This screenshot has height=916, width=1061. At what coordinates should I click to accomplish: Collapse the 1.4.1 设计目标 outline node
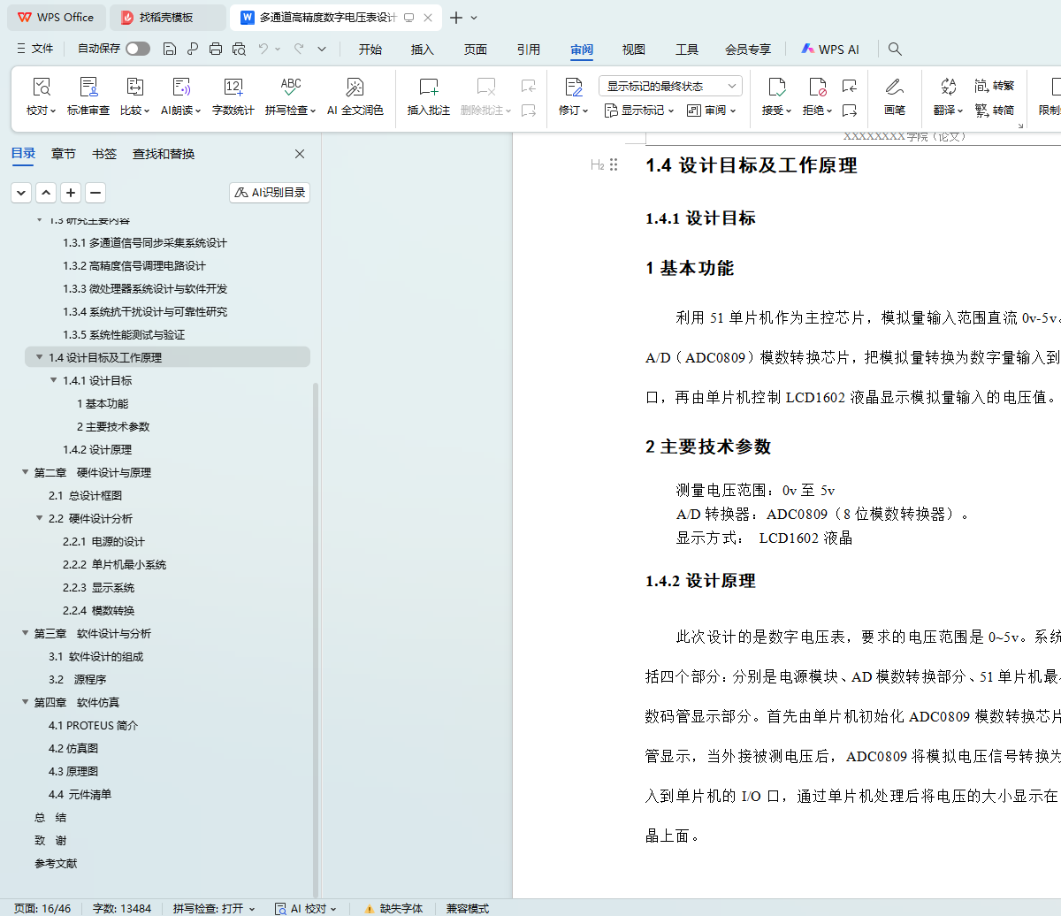54,381
